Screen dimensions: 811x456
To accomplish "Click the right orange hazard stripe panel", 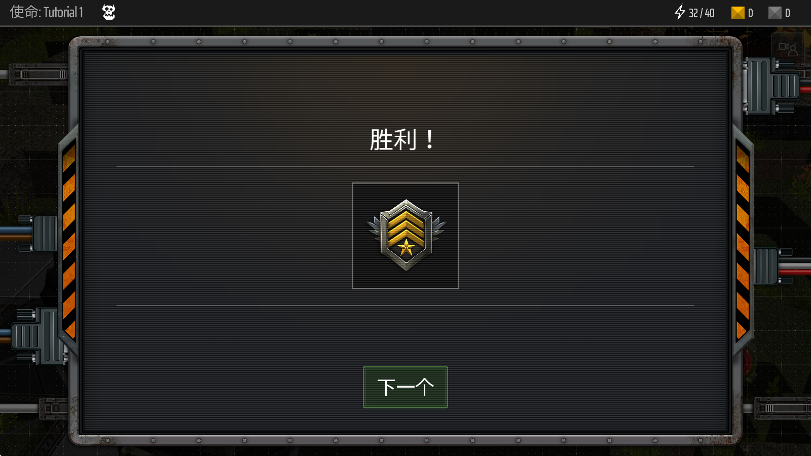I will [x=743, y=241].
